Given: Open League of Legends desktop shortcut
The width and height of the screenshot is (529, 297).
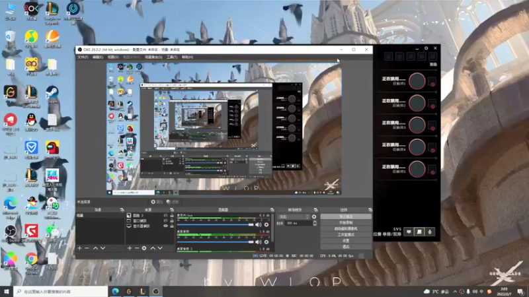Looking at the screenshot, I should click(x=52, y=13).
